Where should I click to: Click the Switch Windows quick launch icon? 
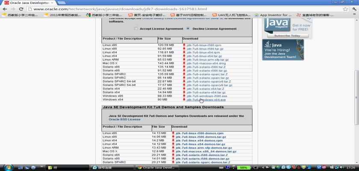point(27,168)
